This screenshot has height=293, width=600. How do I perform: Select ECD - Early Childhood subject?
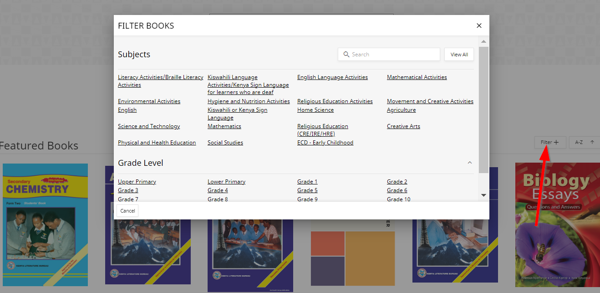[x=325, y=143]
